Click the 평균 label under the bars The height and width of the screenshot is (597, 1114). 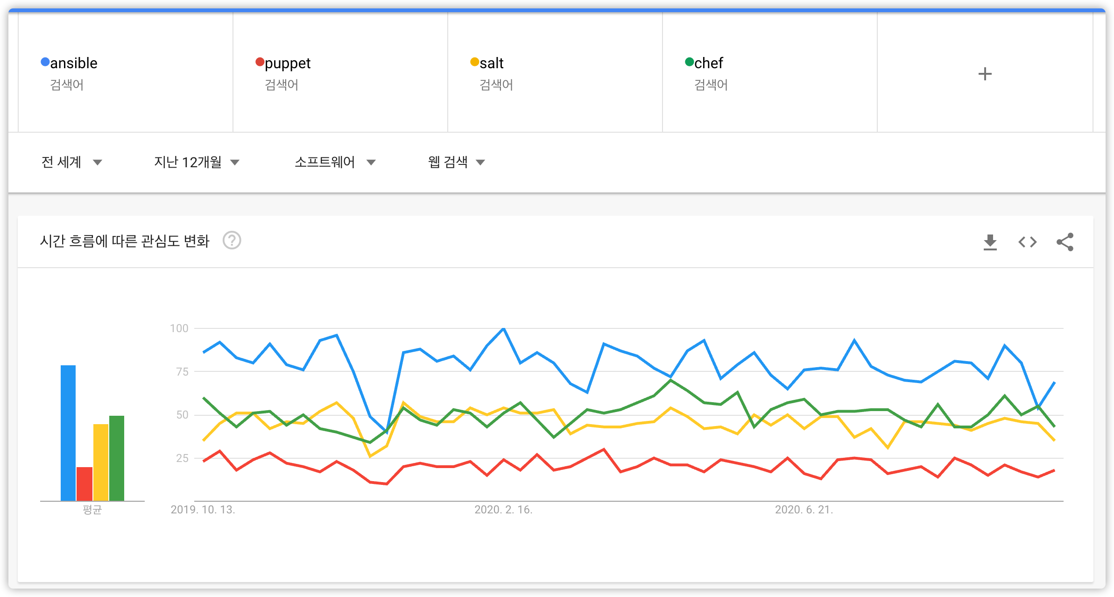[92, 509]
